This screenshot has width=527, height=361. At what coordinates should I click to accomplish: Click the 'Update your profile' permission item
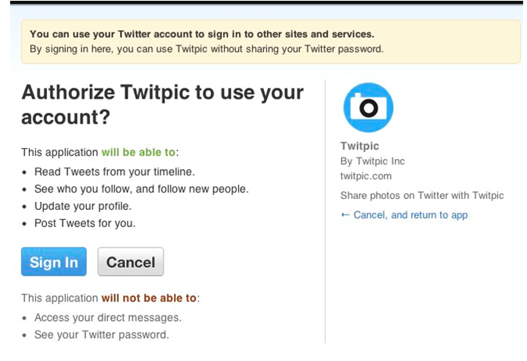tap(83, 207)
